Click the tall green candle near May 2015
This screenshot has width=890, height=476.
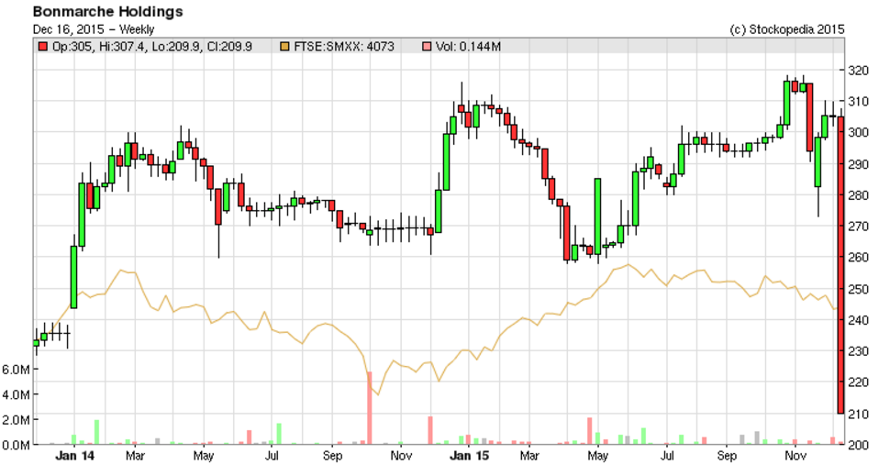click(597, 216)
